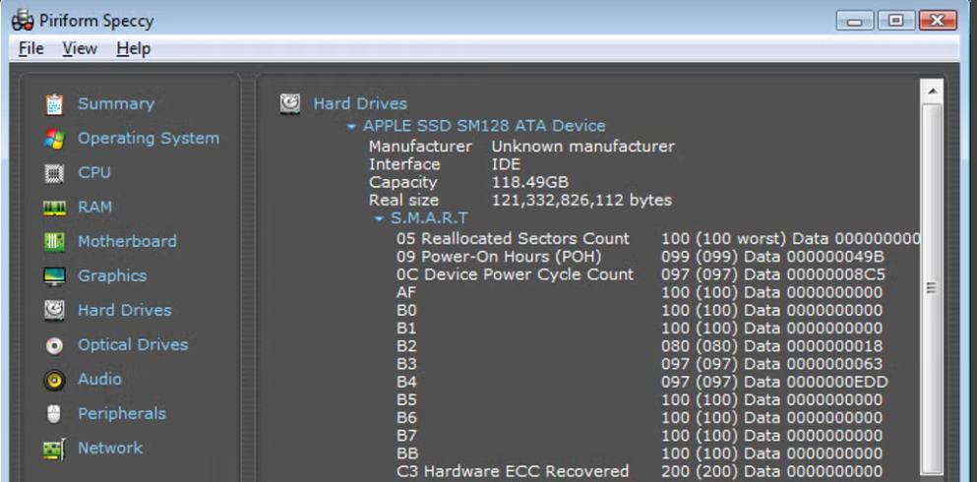
Task: Select the B3 attribute row
Action: coord(640,364)
